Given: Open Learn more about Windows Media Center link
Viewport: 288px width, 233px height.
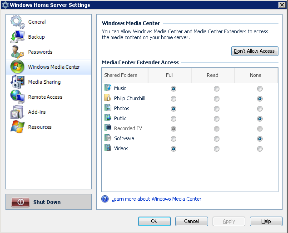Looking at the screenshot, I should [156, 199].
